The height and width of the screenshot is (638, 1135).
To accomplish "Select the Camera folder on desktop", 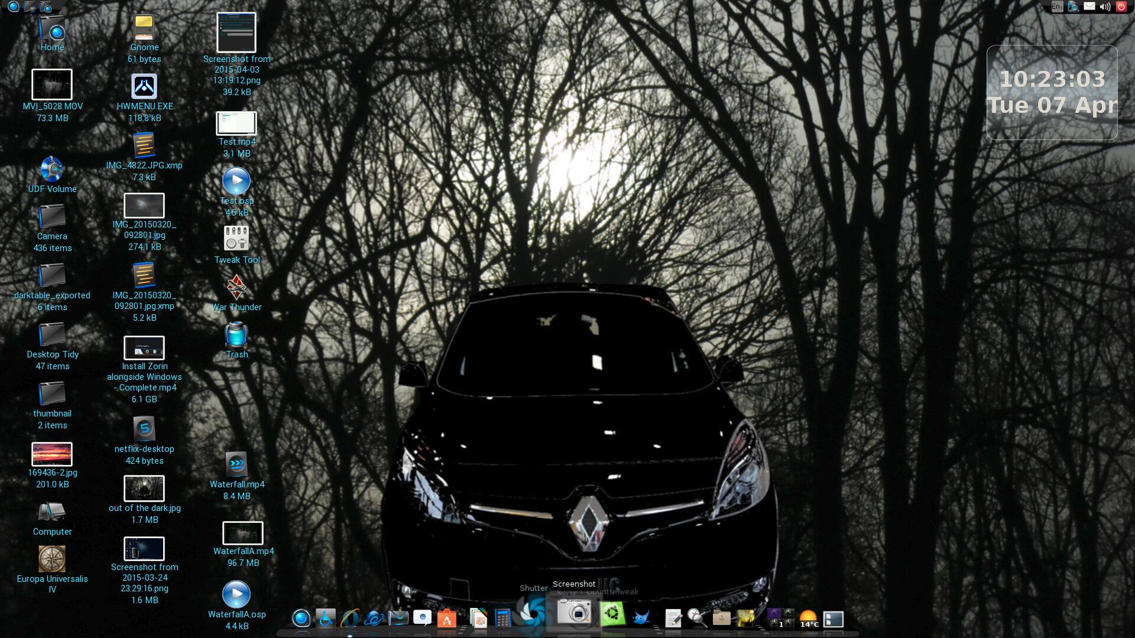I will 52,217.
